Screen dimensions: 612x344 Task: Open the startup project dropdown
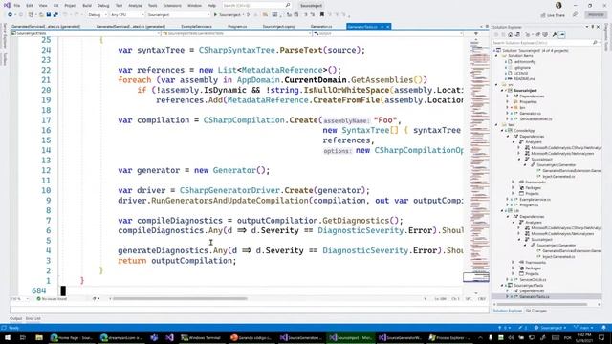(179, 15)
